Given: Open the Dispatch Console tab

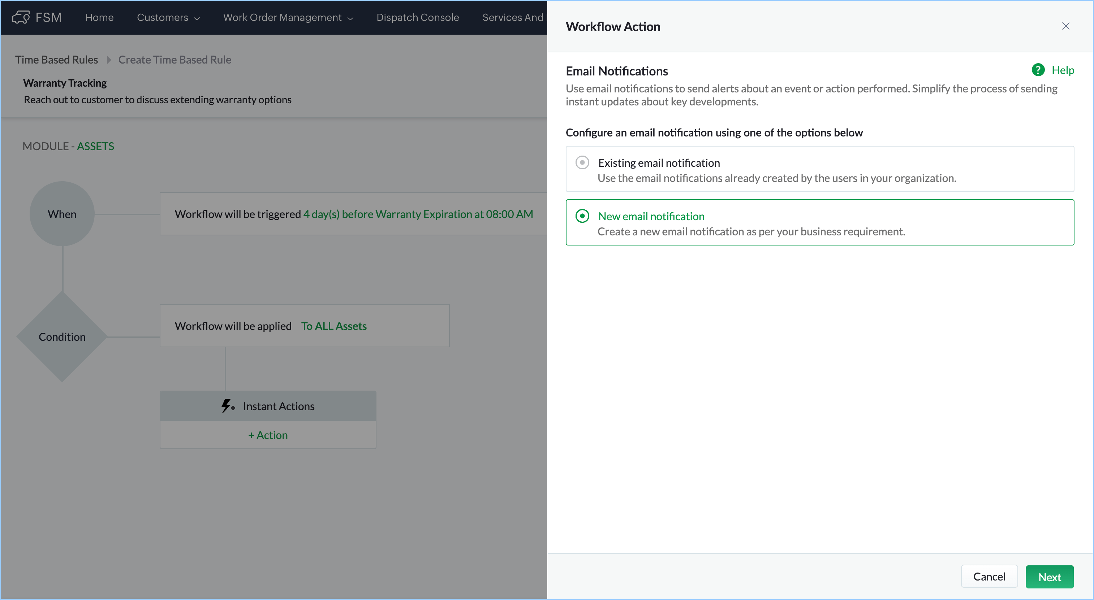Looking at the screenshot, I should tap(417, 17).
